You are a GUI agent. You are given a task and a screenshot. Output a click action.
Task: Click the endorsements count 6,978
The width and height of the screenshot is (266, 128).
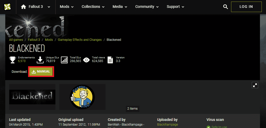pos(22,61)
